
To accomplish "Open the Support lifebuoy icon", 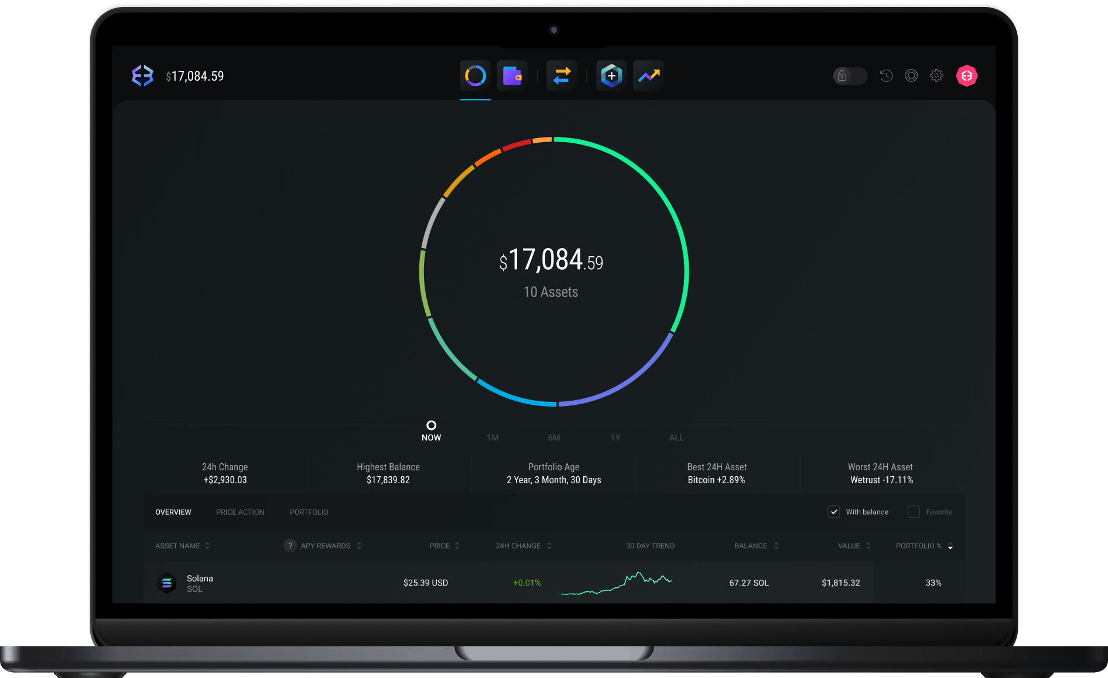I will click(911, 75).
